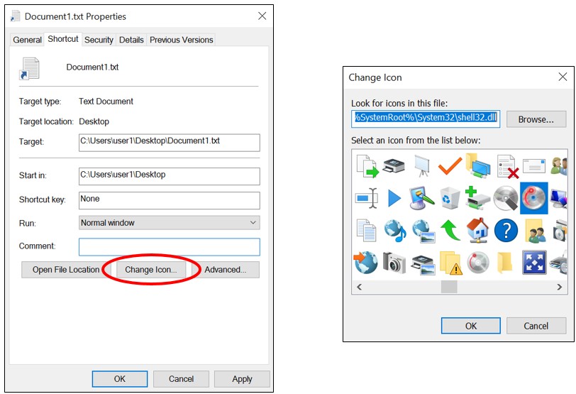The width and height of the screenshot is (576, 394).
Task: Open the Security tab
Action: pos(99,40)
